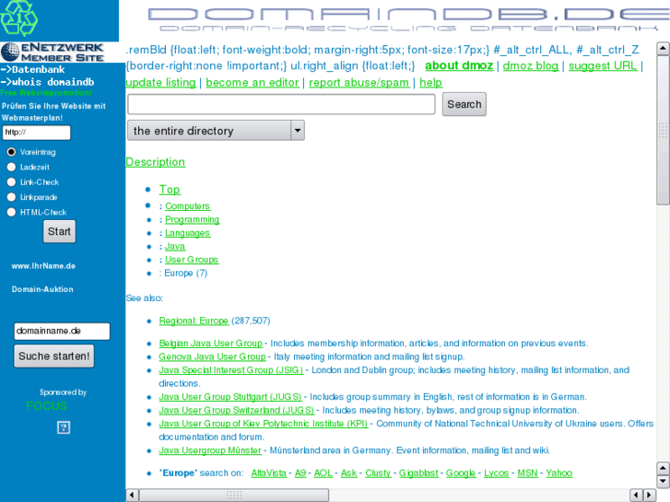The width and height of the screenshot is (670, 502).
Task: Search Europe on AltaVista link
Action: (269, 473)
